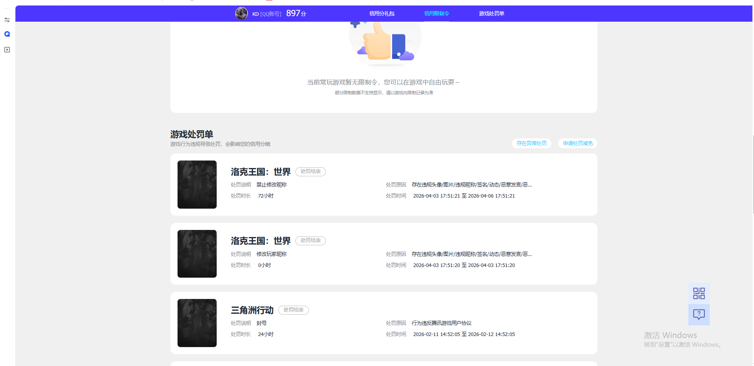The image size is (754, 366).
Task: Click 禁止修改昵称 text
Action: pyautogui.click(x=272, y=185)
